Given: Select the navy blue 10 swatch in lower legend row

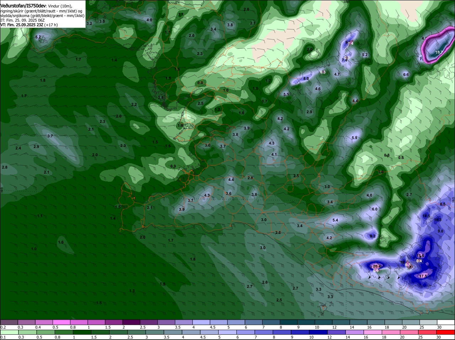Looking at the screenshot, I should (x=319, y=332).
